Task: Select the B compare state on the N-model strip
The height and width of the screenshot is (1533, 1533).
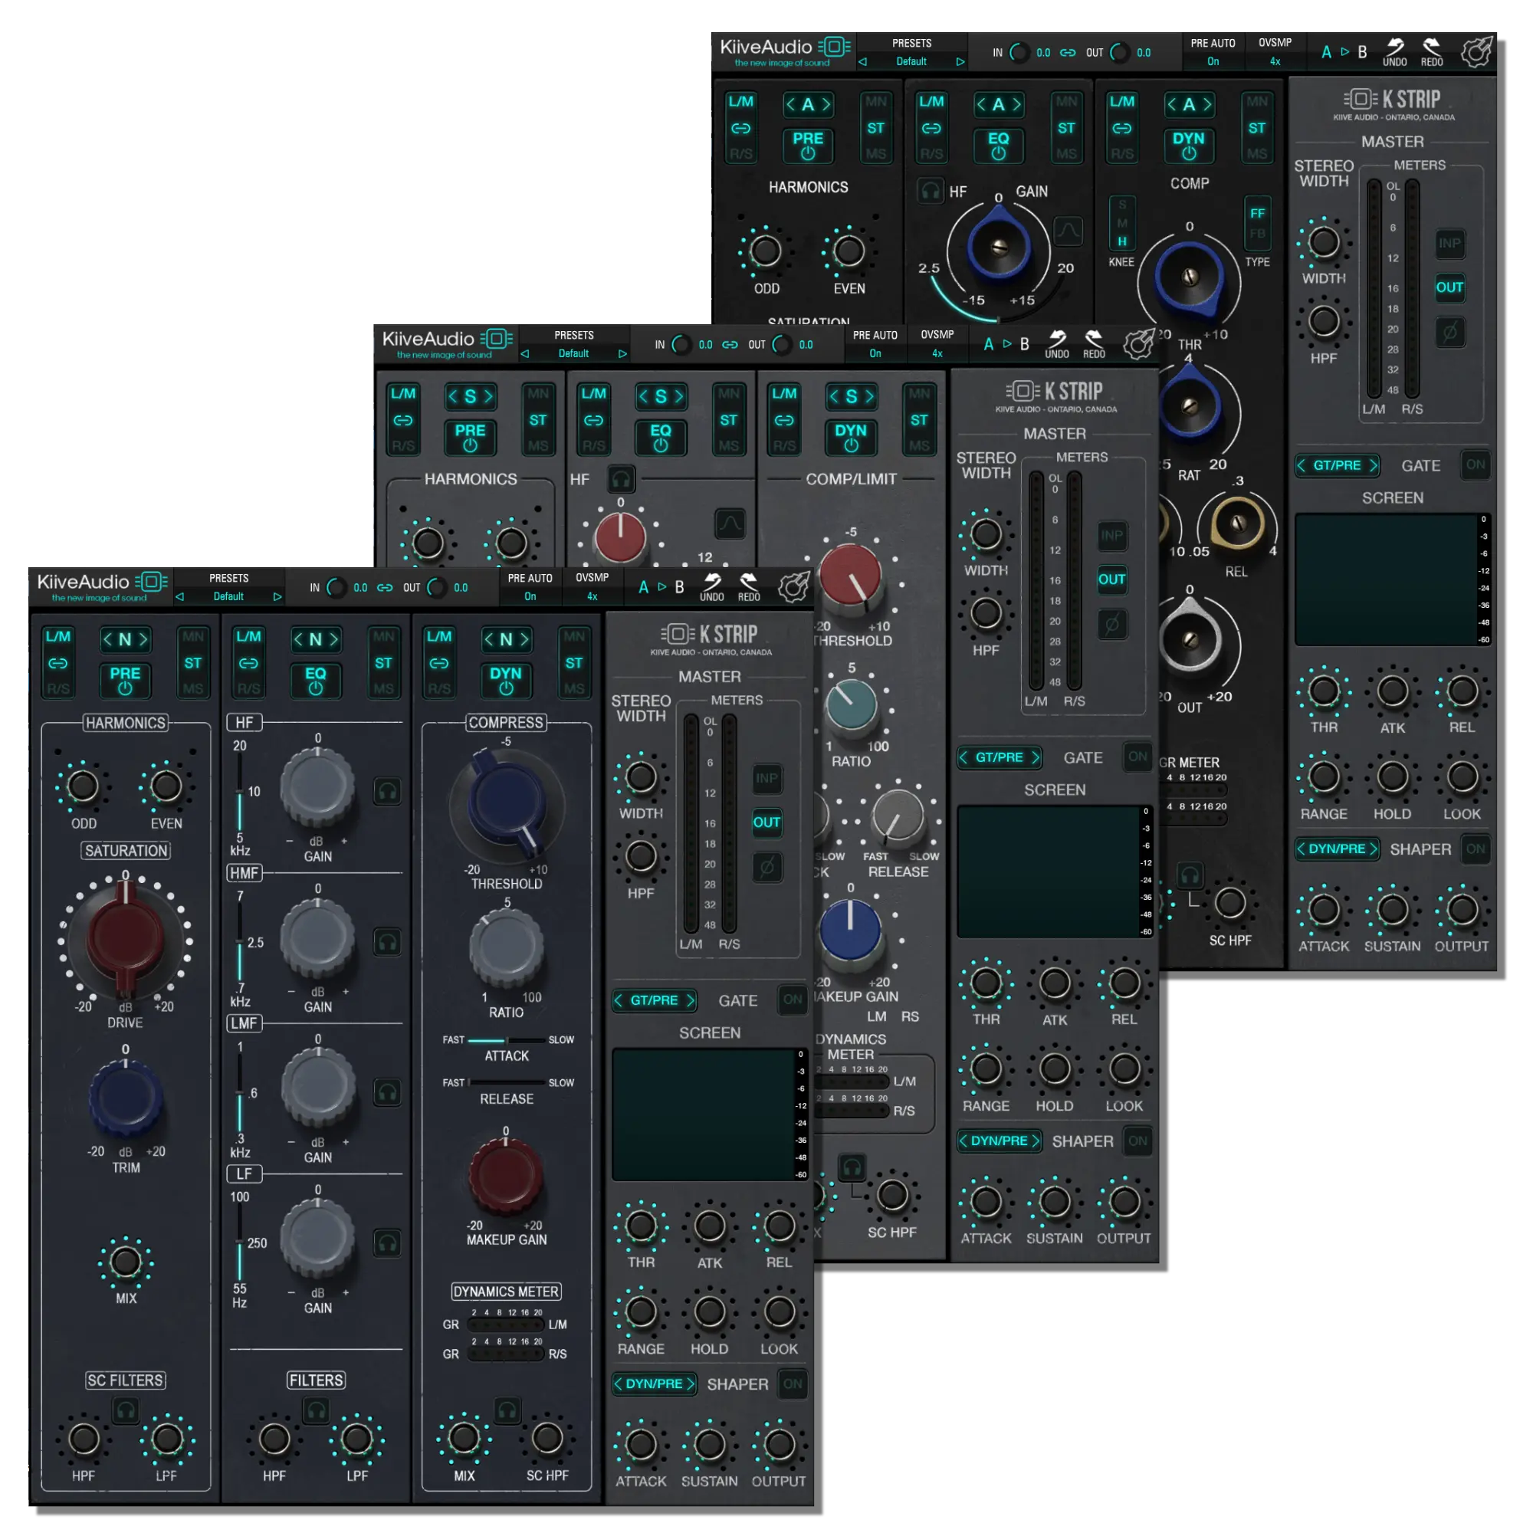Action: click(679, 587)
